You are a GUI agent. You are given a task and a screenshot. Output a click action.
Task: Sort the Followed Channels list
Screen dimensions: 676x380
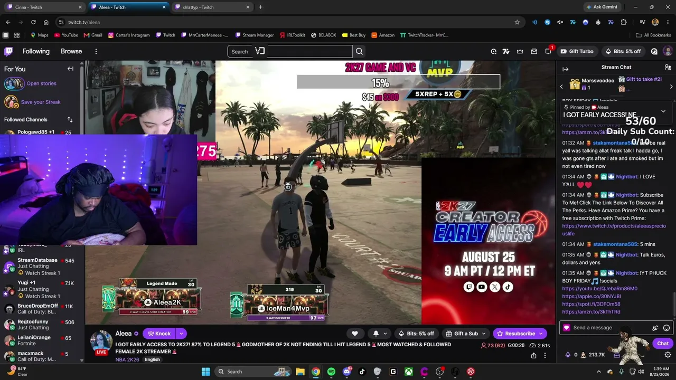coord(70,120)
